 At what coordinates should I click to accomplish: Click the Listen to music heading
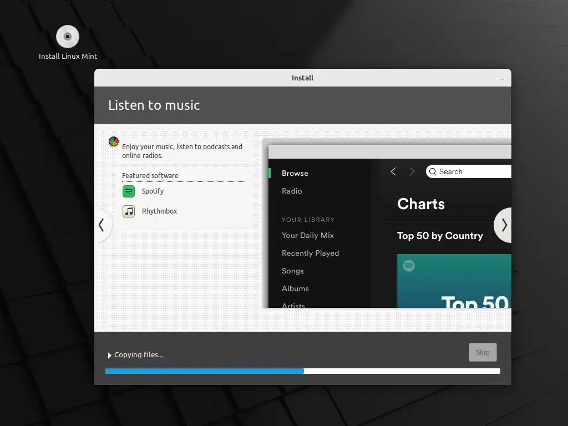pos(154,105)
